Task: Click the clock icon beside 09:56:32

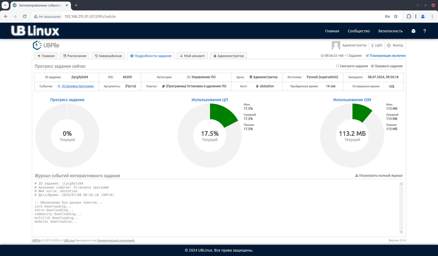Action: pyautogui.click(x=322, y=56)
